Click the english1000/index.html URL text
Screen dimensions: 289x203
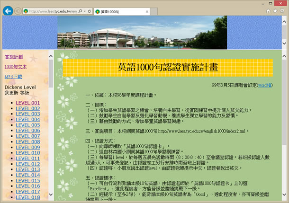202,131
